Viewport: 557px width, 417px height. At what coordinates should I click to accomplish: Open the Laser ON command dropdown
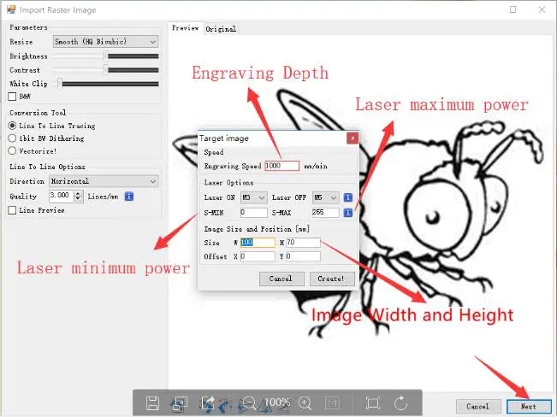(x=253, y=197)
